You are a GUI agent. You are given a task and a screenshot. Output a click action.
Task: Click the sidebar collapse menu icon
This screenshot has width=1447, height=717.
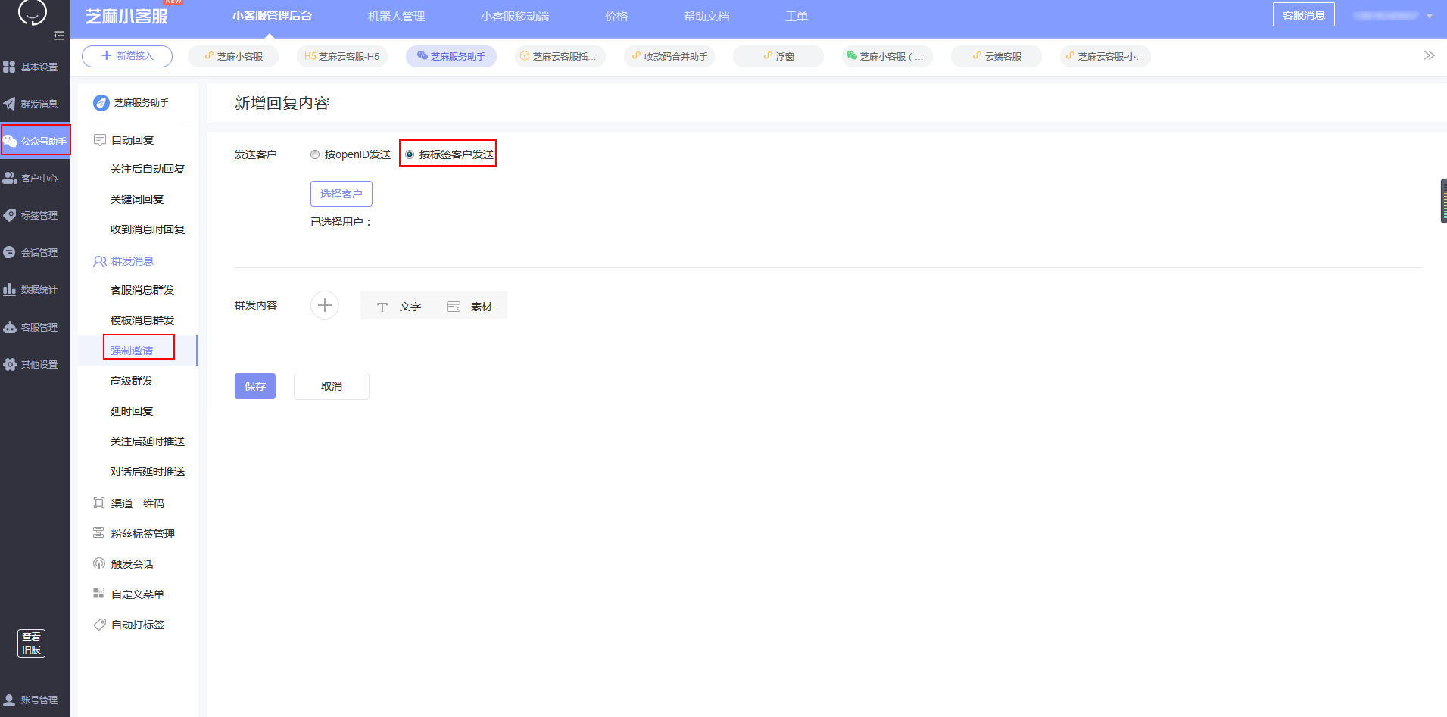[x=59, y=36]
